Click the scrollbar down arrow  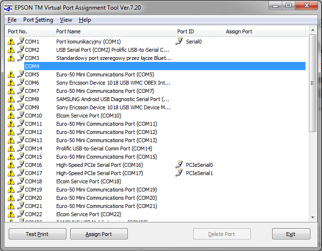point(313,218)
